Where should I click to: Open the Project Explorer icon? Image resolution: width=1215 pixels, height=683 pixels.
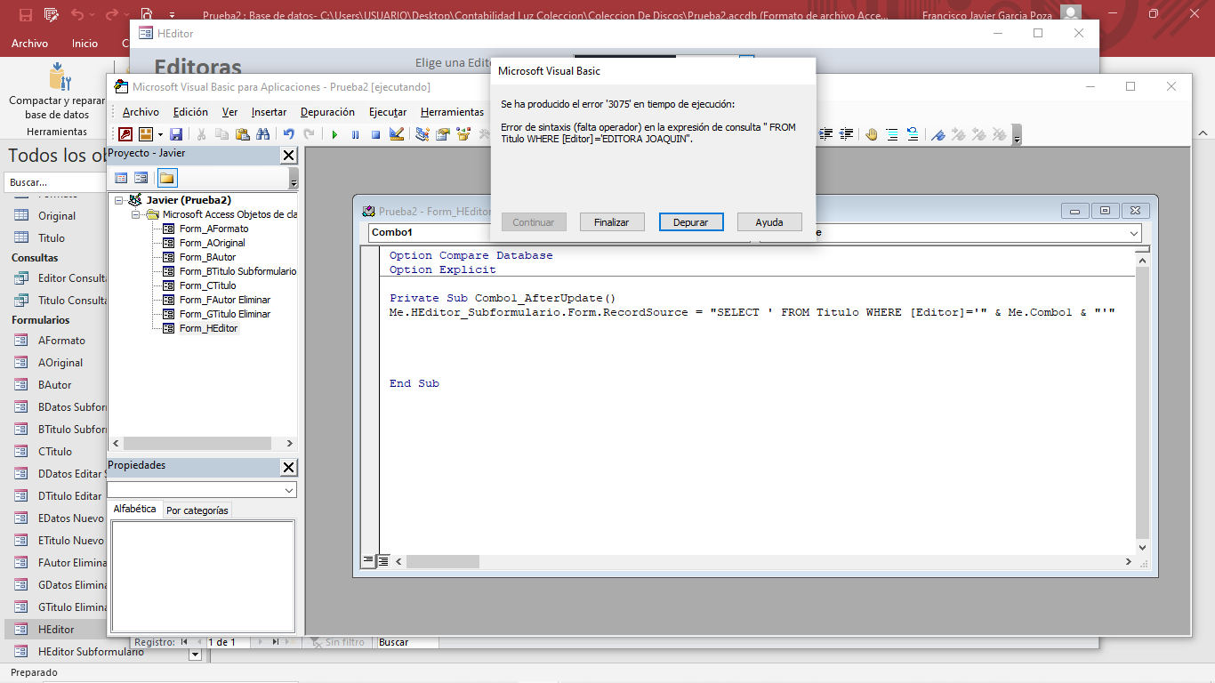422,134
